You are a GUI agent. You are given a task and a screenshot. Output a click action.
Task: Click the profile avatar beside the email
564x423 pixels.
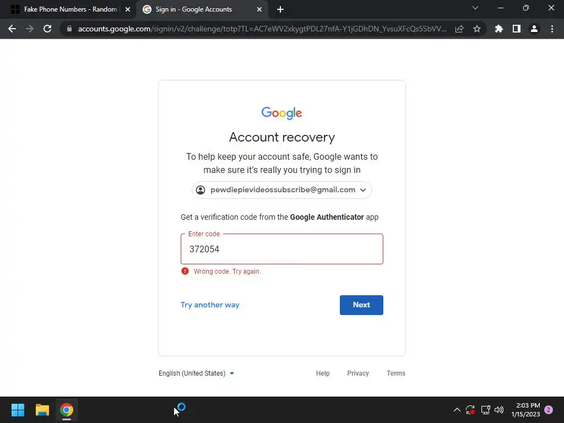coord(200,190)
